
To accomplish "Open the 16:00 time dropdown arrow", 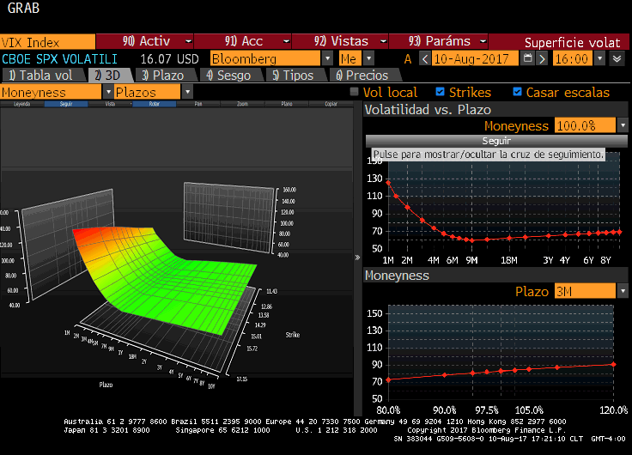I will (600, 58).
